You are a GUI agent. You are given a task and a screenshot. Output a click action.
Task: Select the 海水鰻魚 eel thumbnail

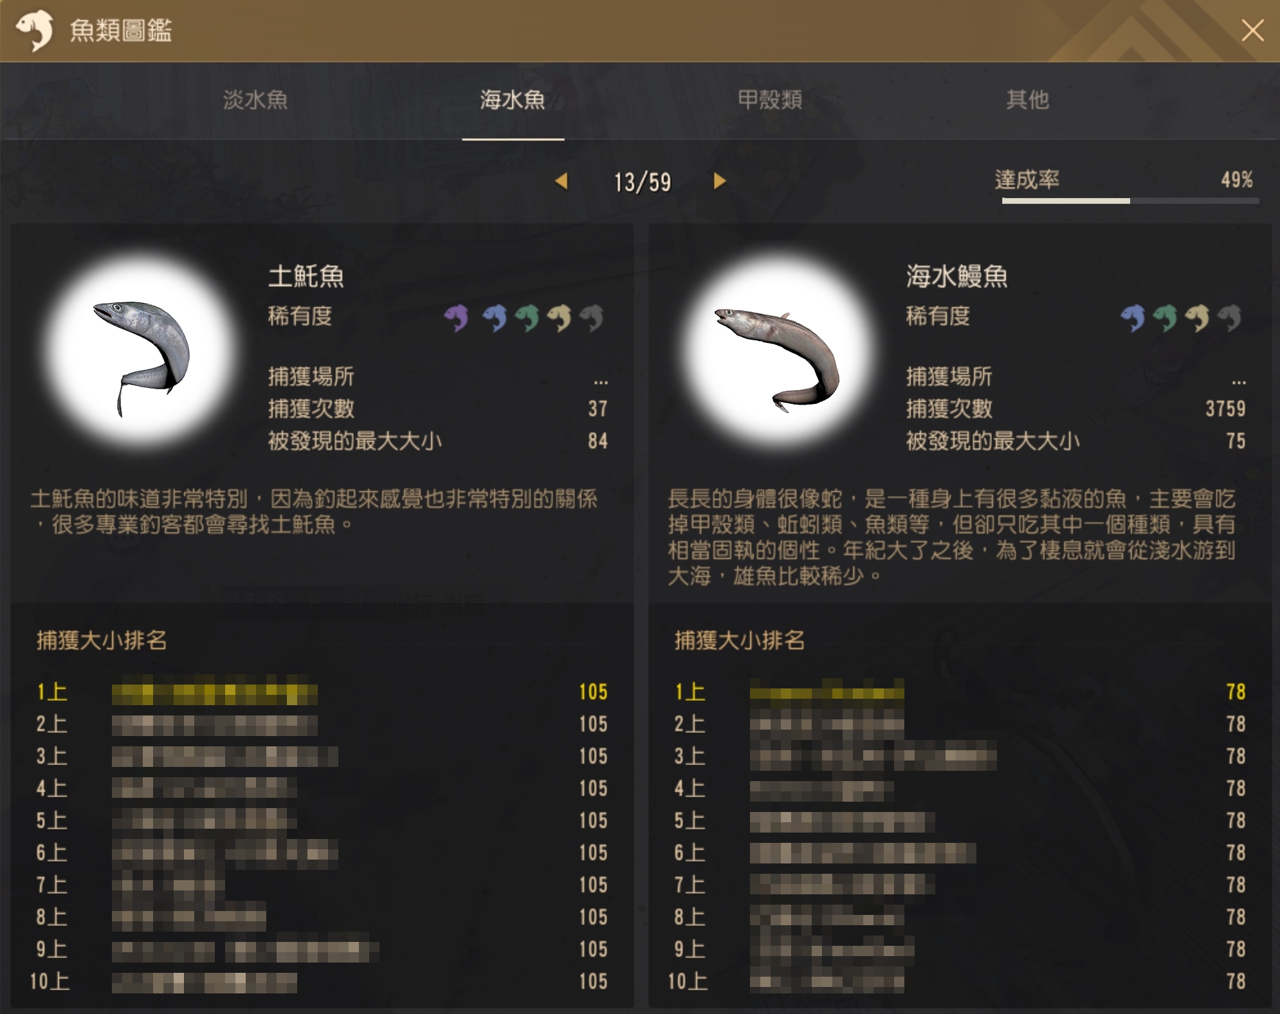777,353
